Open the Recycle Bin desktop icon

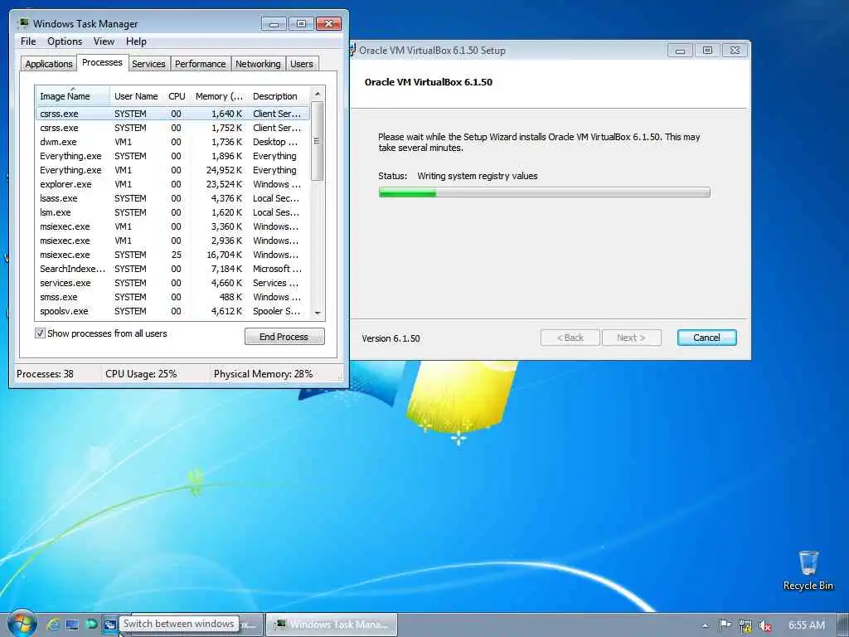[x=808, y=571]
